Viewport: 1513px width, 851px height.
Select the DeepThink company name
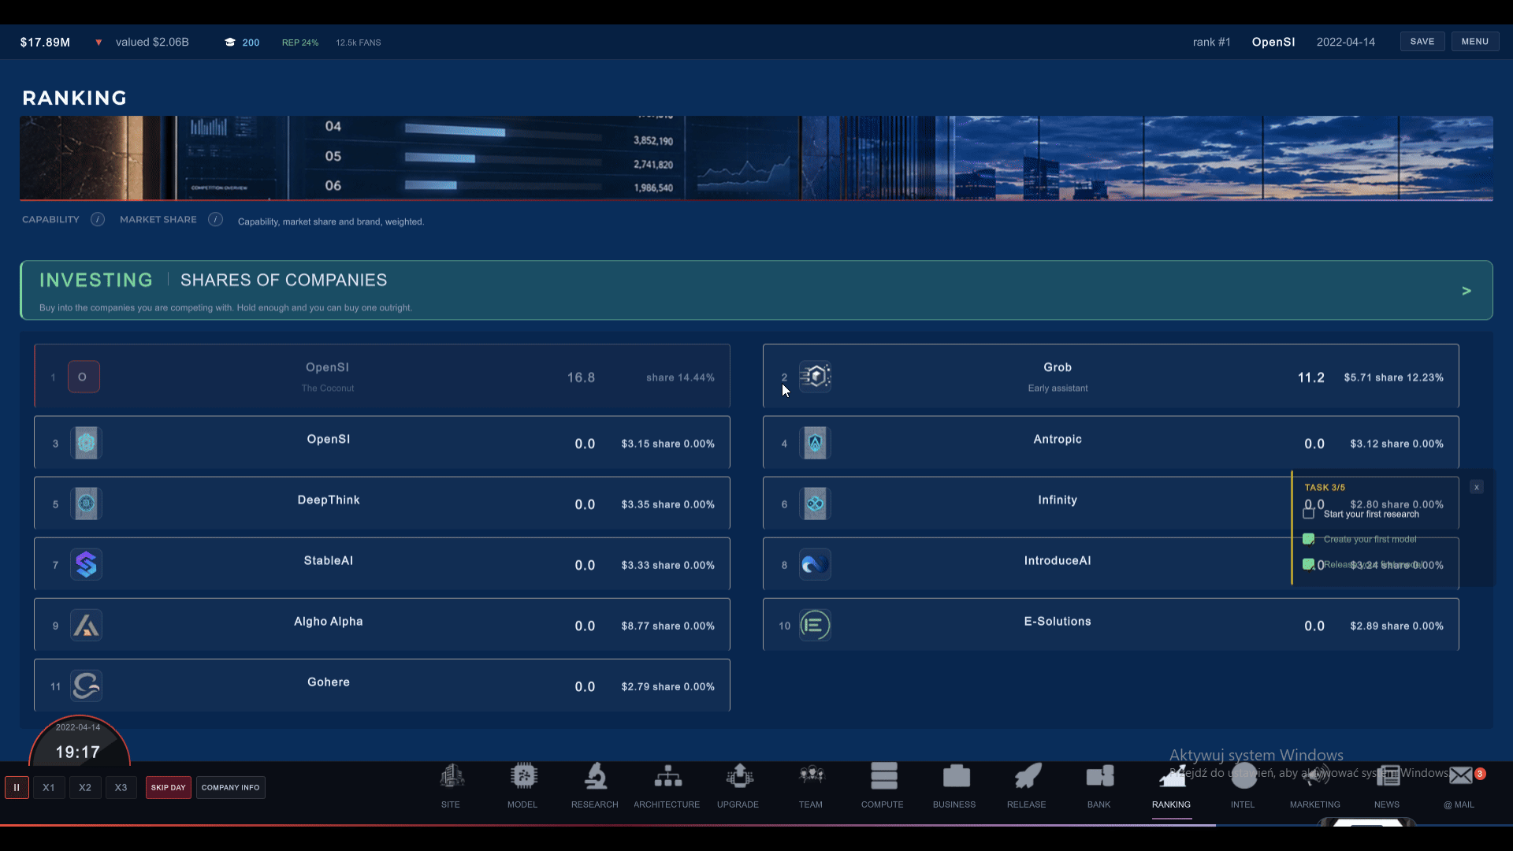tap(329, 500)
